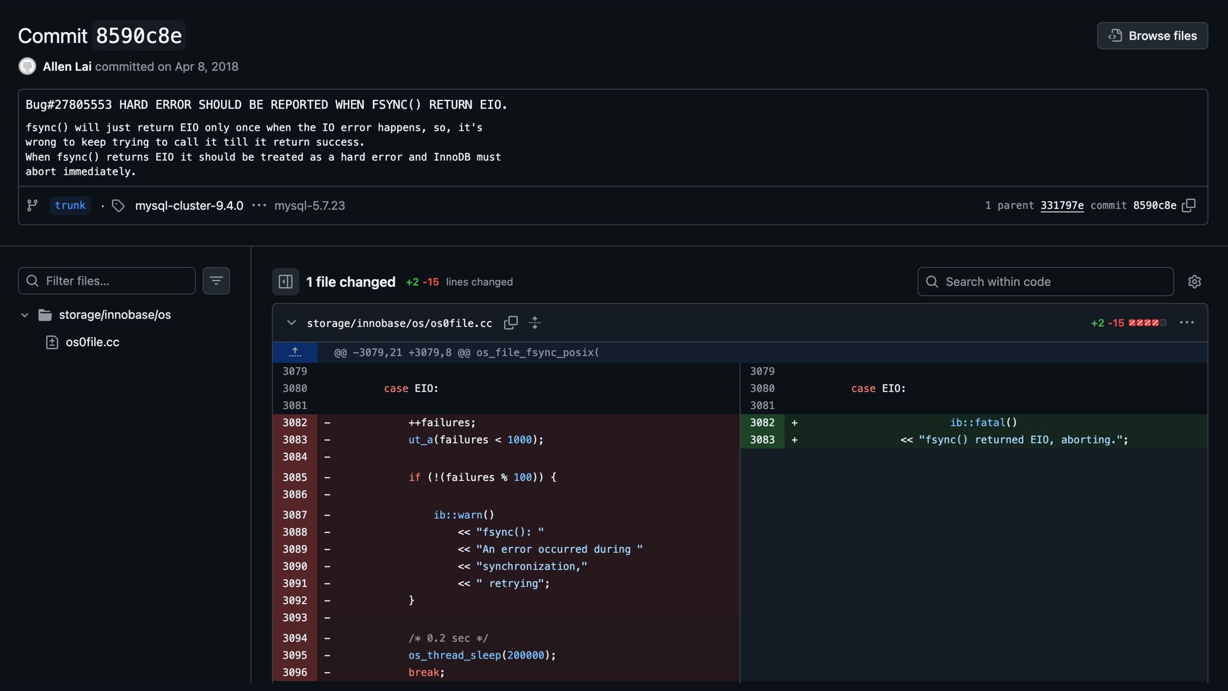The width and height of the screenshot is (1228, 691).
Task: Copy os0file.cc file path icon
Action: tap(510, 323)
